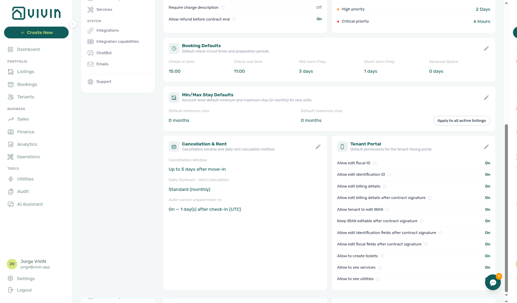Viewport: 517px width, 303px height.
Task: Click the Emails envelope icon
Action: click(x=91, y=64)
